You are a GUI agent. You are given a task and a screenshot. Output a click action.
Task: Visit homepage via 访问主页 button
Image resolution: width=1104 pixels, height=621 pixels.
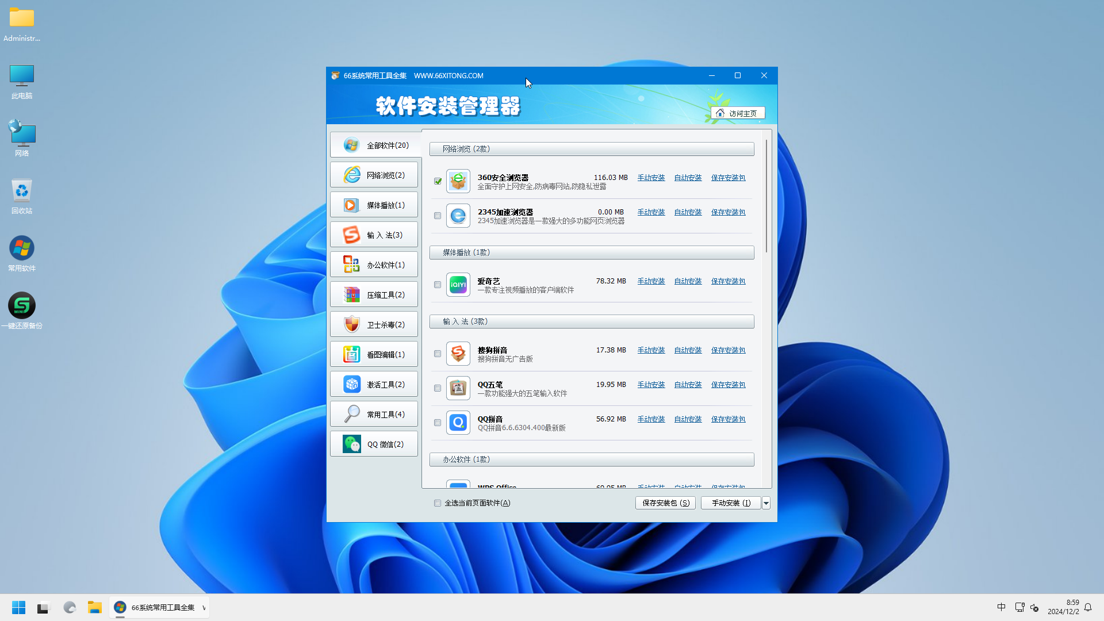(x=738, y=113)
